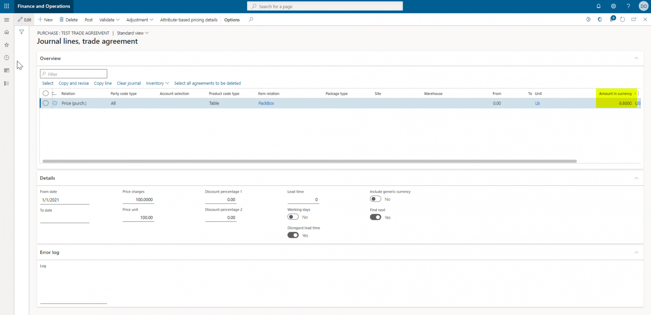
Task: Open the Options menu
Action: (x=232, y=19)
